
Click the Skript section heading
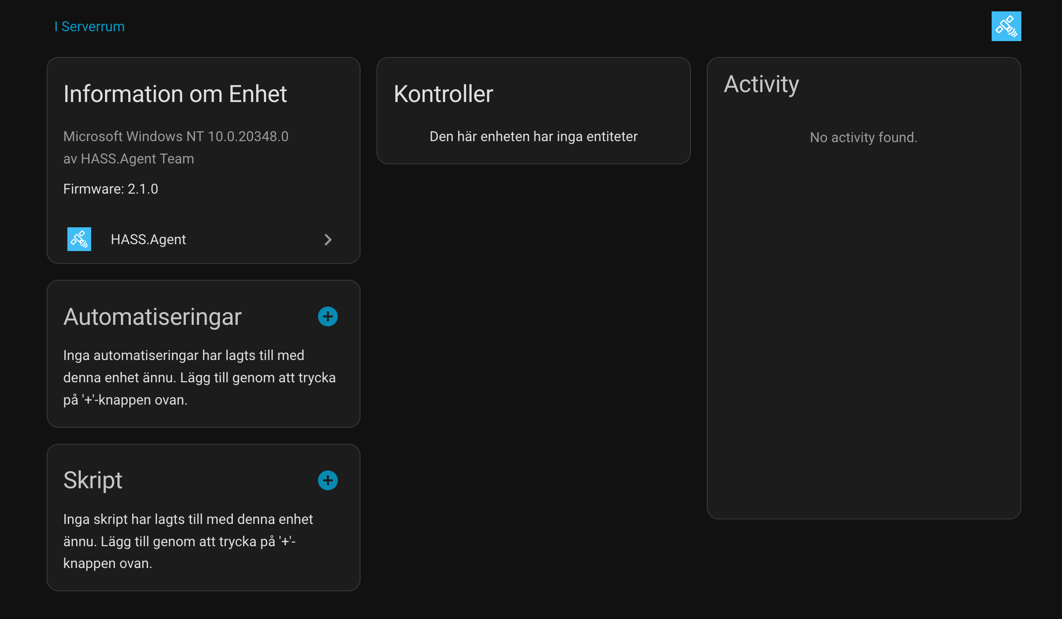93,480
